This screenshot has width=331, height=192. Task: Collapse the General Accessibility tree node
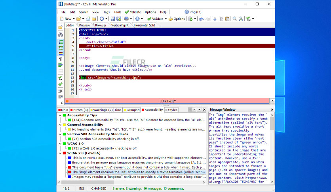[60, 125]
